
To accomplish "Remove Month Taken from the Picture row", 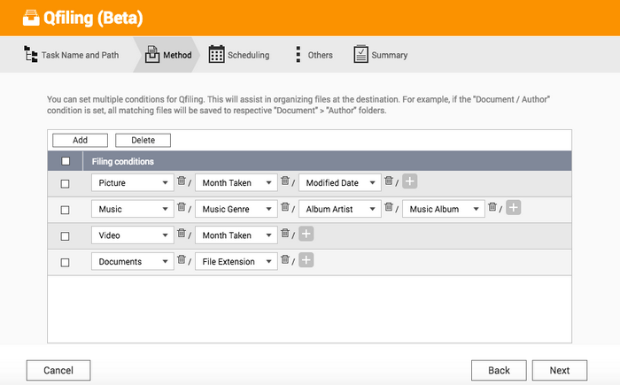I will point(285,181).
